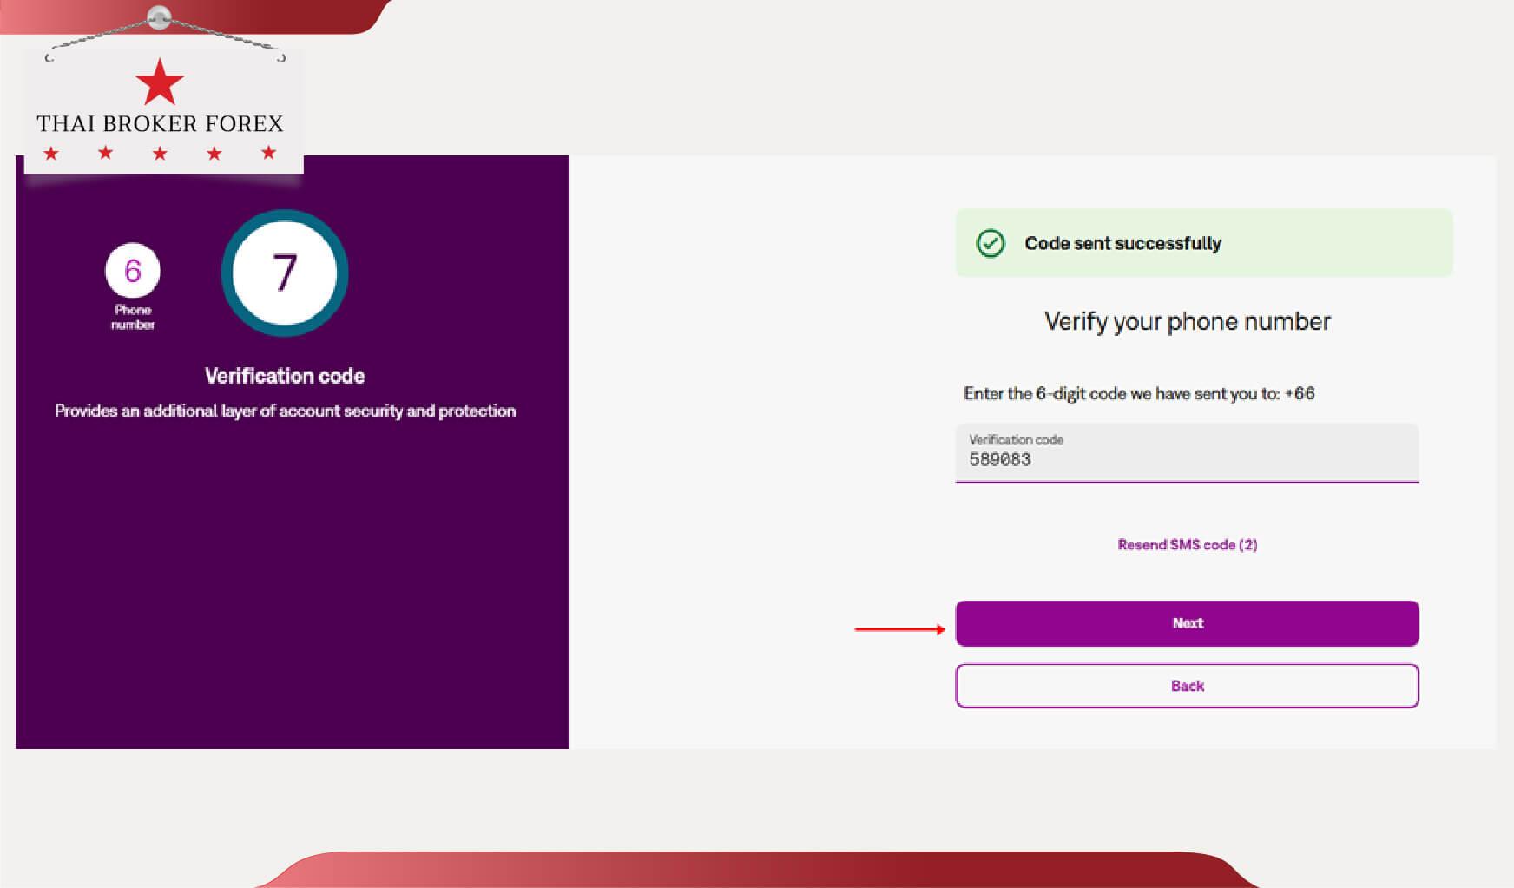This screenshot has height=888, width=1514.
Task: Request a new code via Resend SMS code
Action: (1187, 544)
